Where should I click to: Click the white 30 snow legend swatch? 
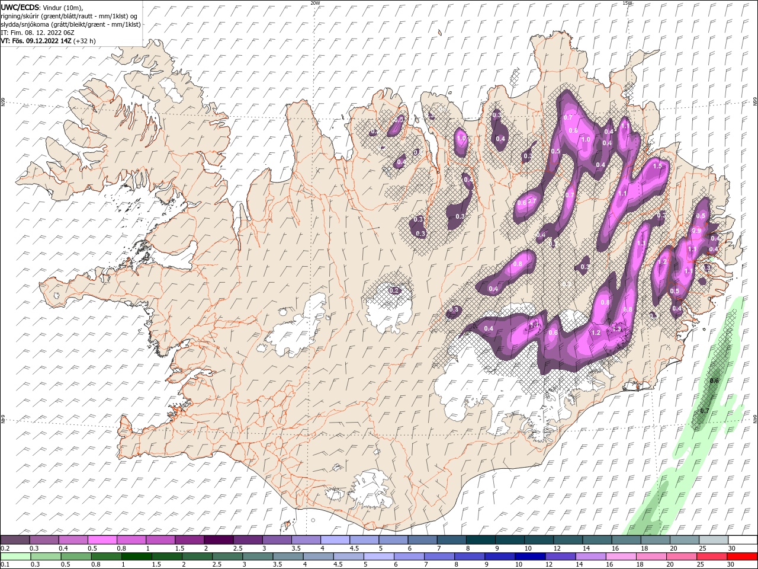[x=743, y=540]
